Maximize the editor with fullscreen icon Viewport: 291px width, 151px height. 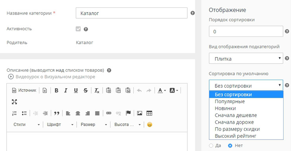(x=14, y=102)
